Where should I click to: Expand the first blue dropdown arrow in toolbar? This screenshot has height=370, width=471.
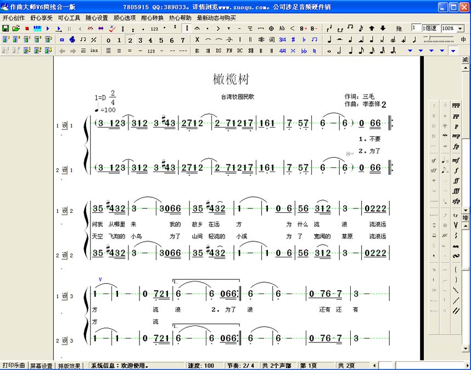tap(410, 51)
